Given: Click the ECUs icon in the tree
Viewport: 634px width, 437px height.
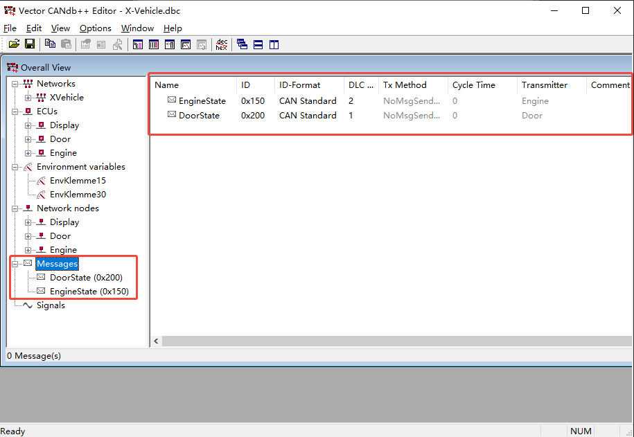Looking at the screenshot, I should tap(28, 112).
